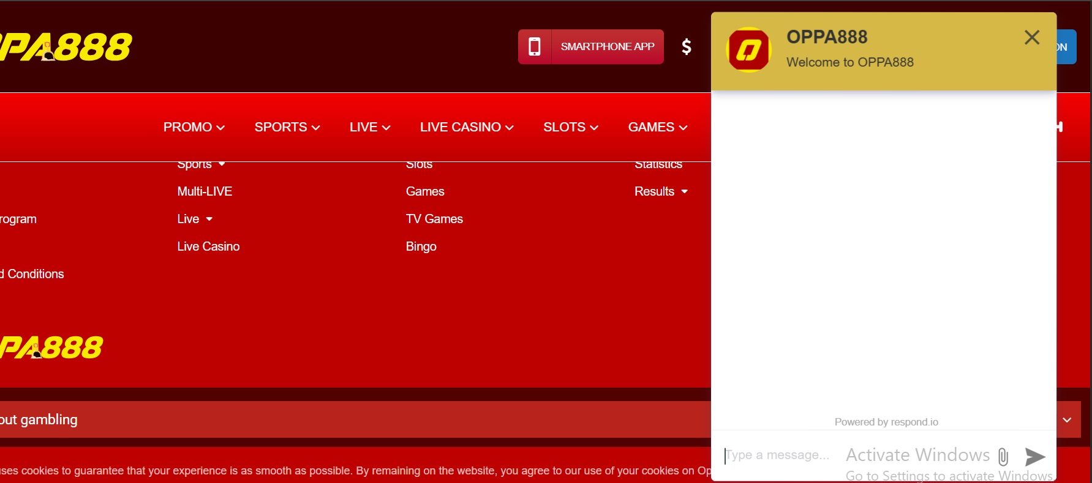Viewport: 1092px width, 483px height.
Task: Open the Bingo footer link
Action: point(421,246)
